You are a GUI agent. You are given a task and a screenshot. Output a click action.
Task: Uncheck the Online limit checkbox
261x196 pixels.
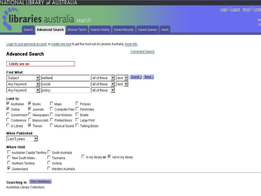pyautogui.click(x=8, y=109)
